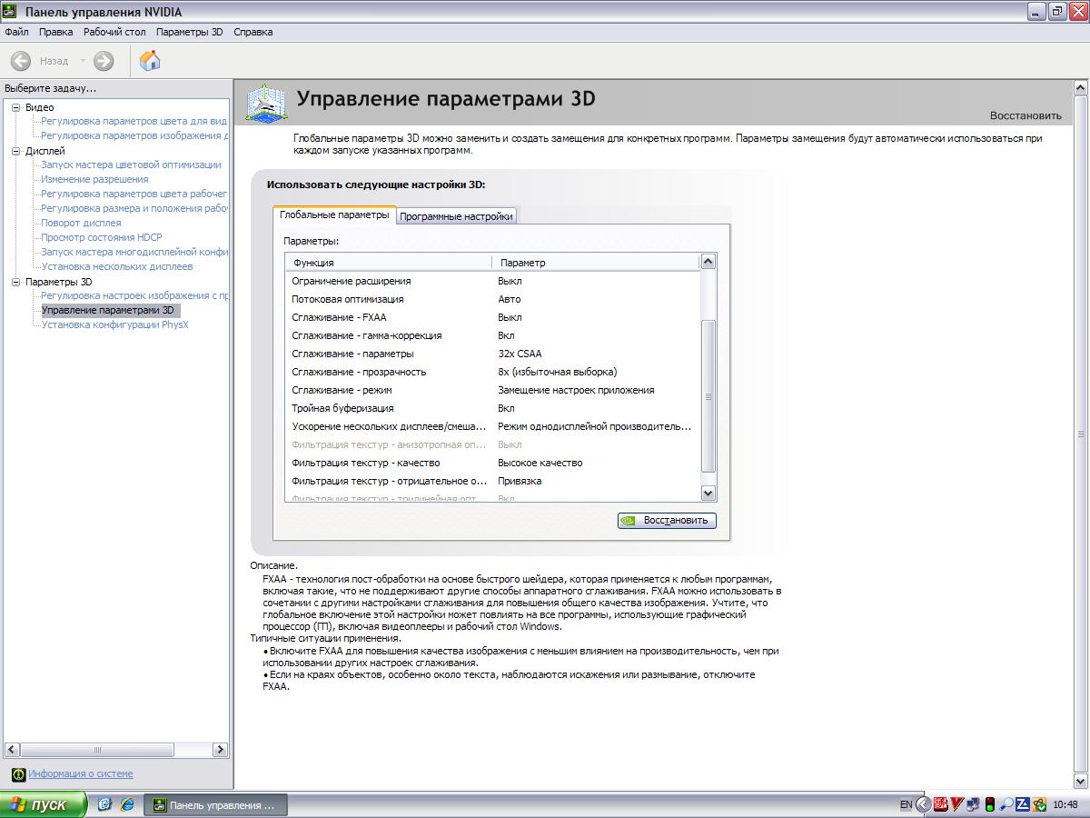Click settings list scroll down arrow
Viewport: 1090px width, 818px height.
[x=708, y=492]
